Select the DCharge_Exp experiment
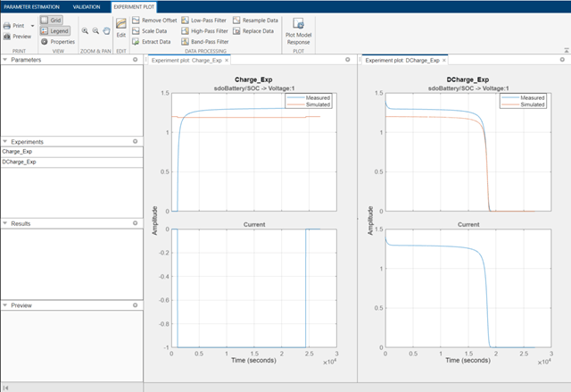Viewport: 571px width, 392px height. click(71, 163)
